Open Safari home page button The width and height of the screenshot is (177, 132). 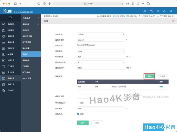[x=39, y=4]
